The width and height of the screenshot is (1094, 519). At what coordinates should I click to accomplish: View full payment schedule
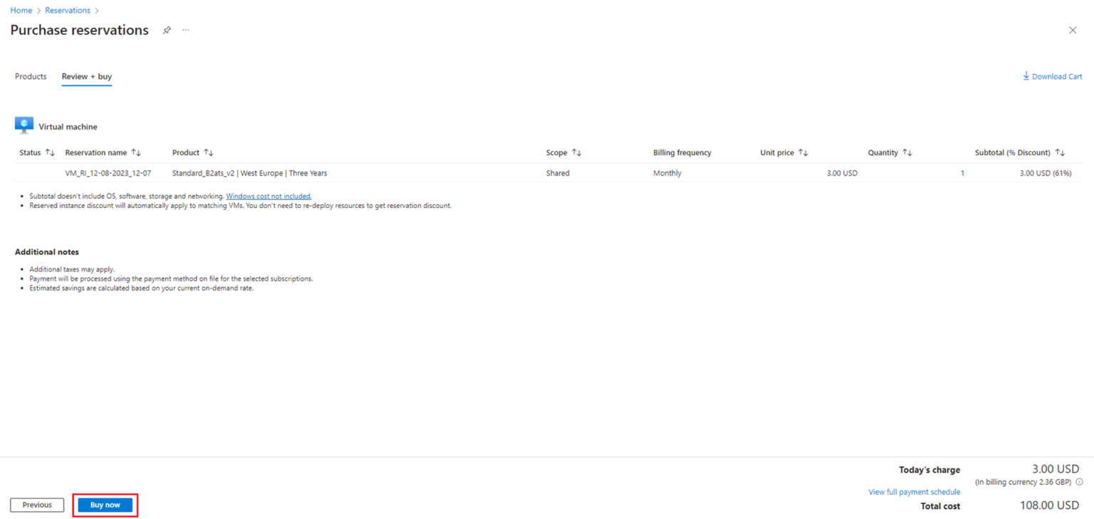(x=914, y=491)
